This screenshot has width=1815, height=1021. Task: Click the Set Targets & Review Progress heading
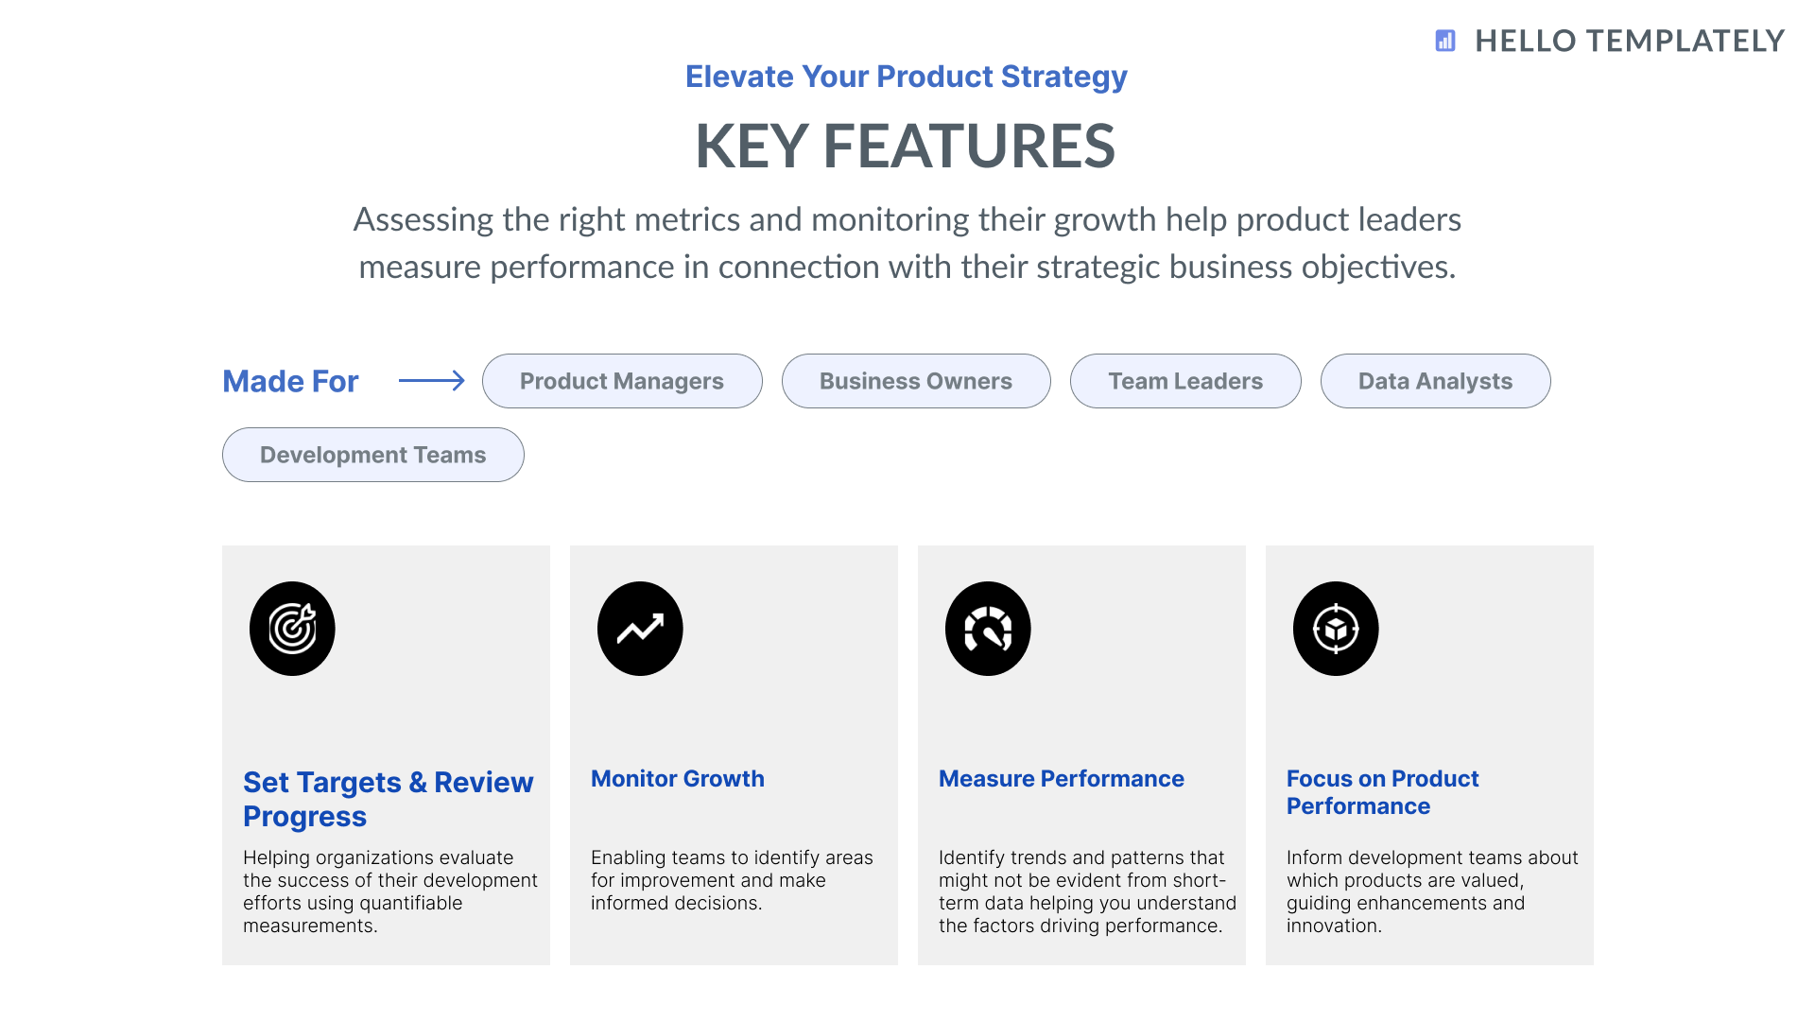[x=388, y=799]
